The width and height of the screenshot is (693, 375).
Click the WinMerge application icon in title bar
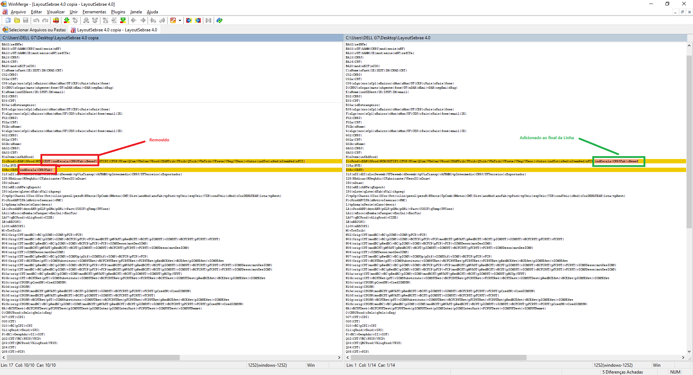click(x=4, y=4)
